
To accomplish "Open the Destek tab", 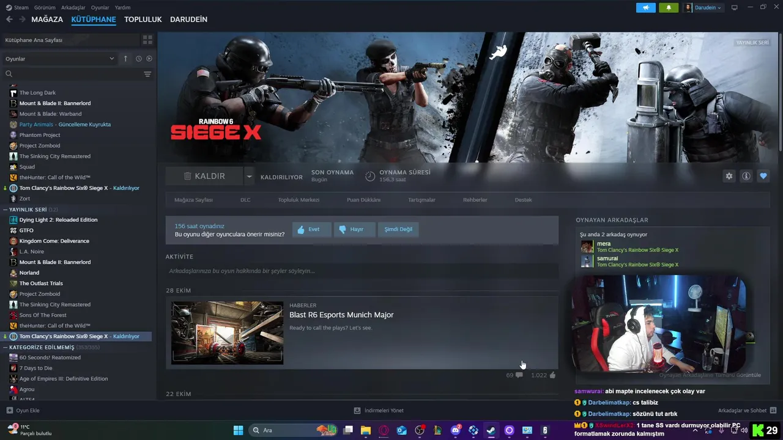I will [523, 200].
